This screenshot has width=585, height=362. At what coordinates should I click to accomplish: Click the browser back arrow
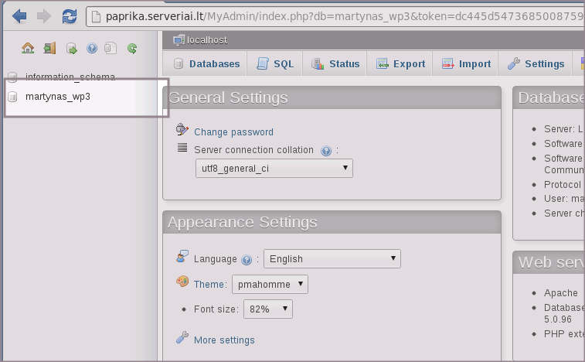point(20,15)
